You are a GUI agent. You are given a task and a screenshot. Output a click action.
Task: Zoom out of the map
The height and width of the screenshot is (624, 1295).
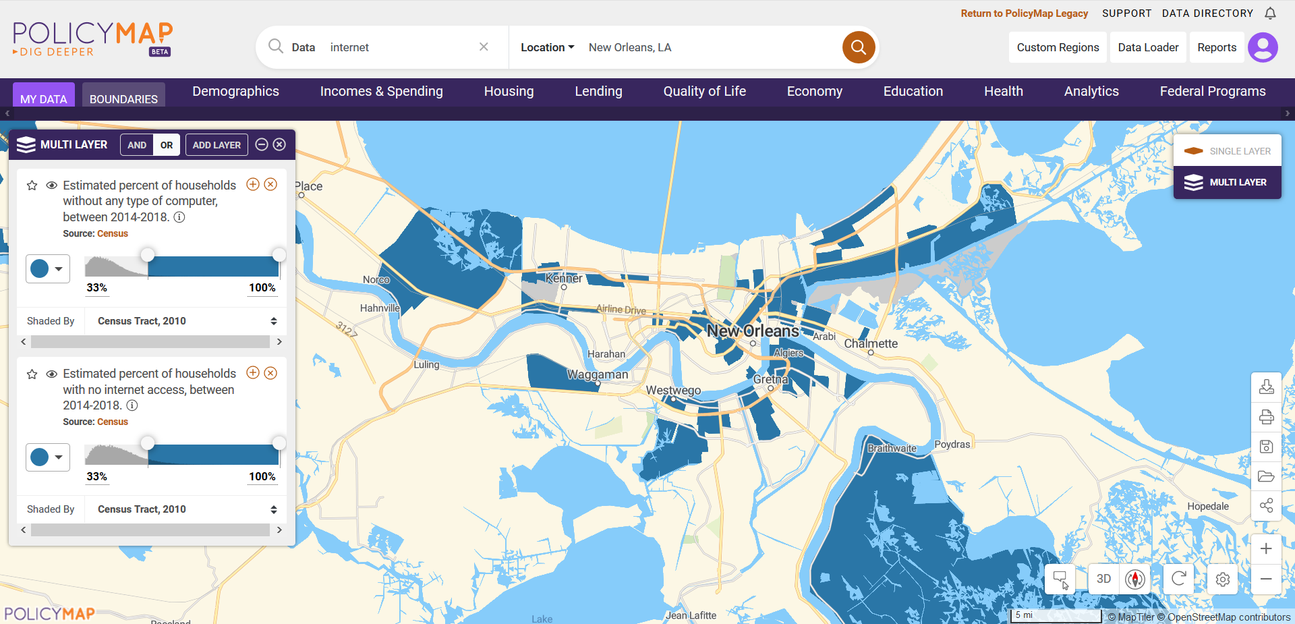coord(1266,579)
